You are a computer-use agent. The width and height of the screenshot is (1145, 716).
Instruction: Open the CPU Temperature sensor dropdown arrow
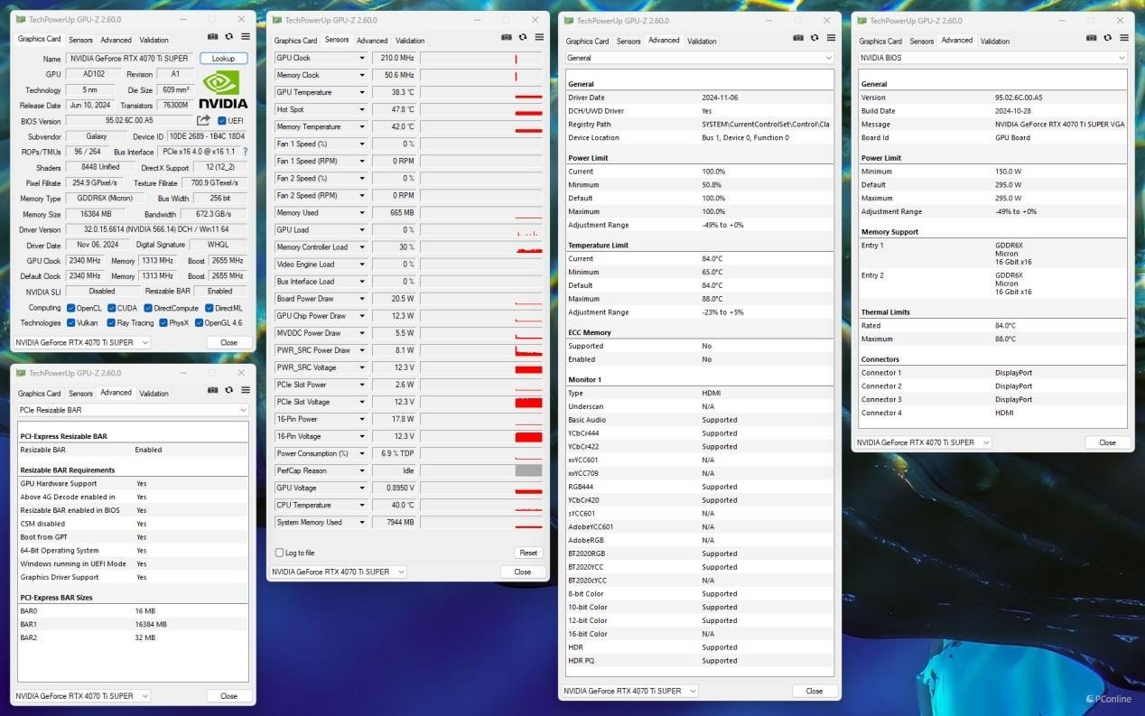pos(362,506)
